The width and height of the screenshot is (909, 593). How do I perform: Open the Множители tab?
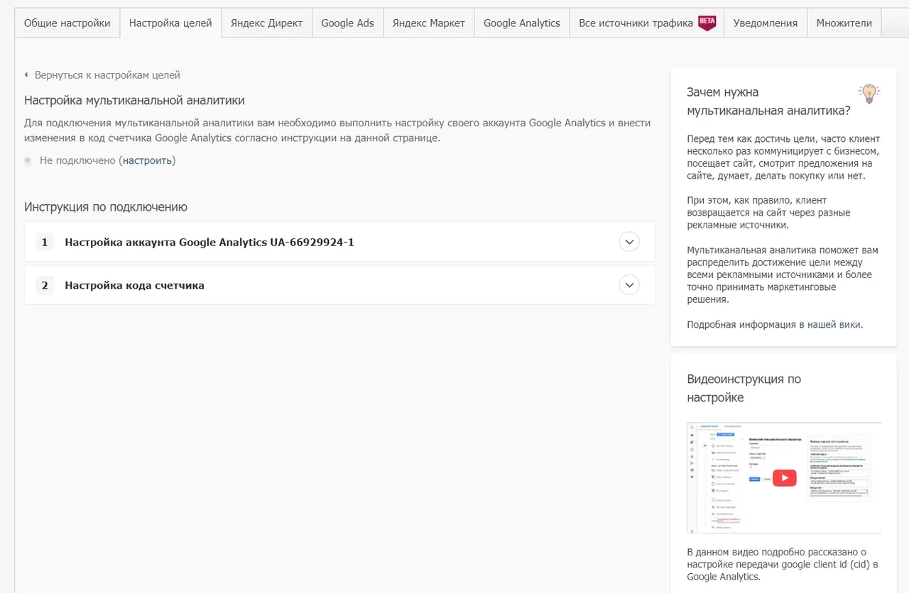(x=844, y=23)
